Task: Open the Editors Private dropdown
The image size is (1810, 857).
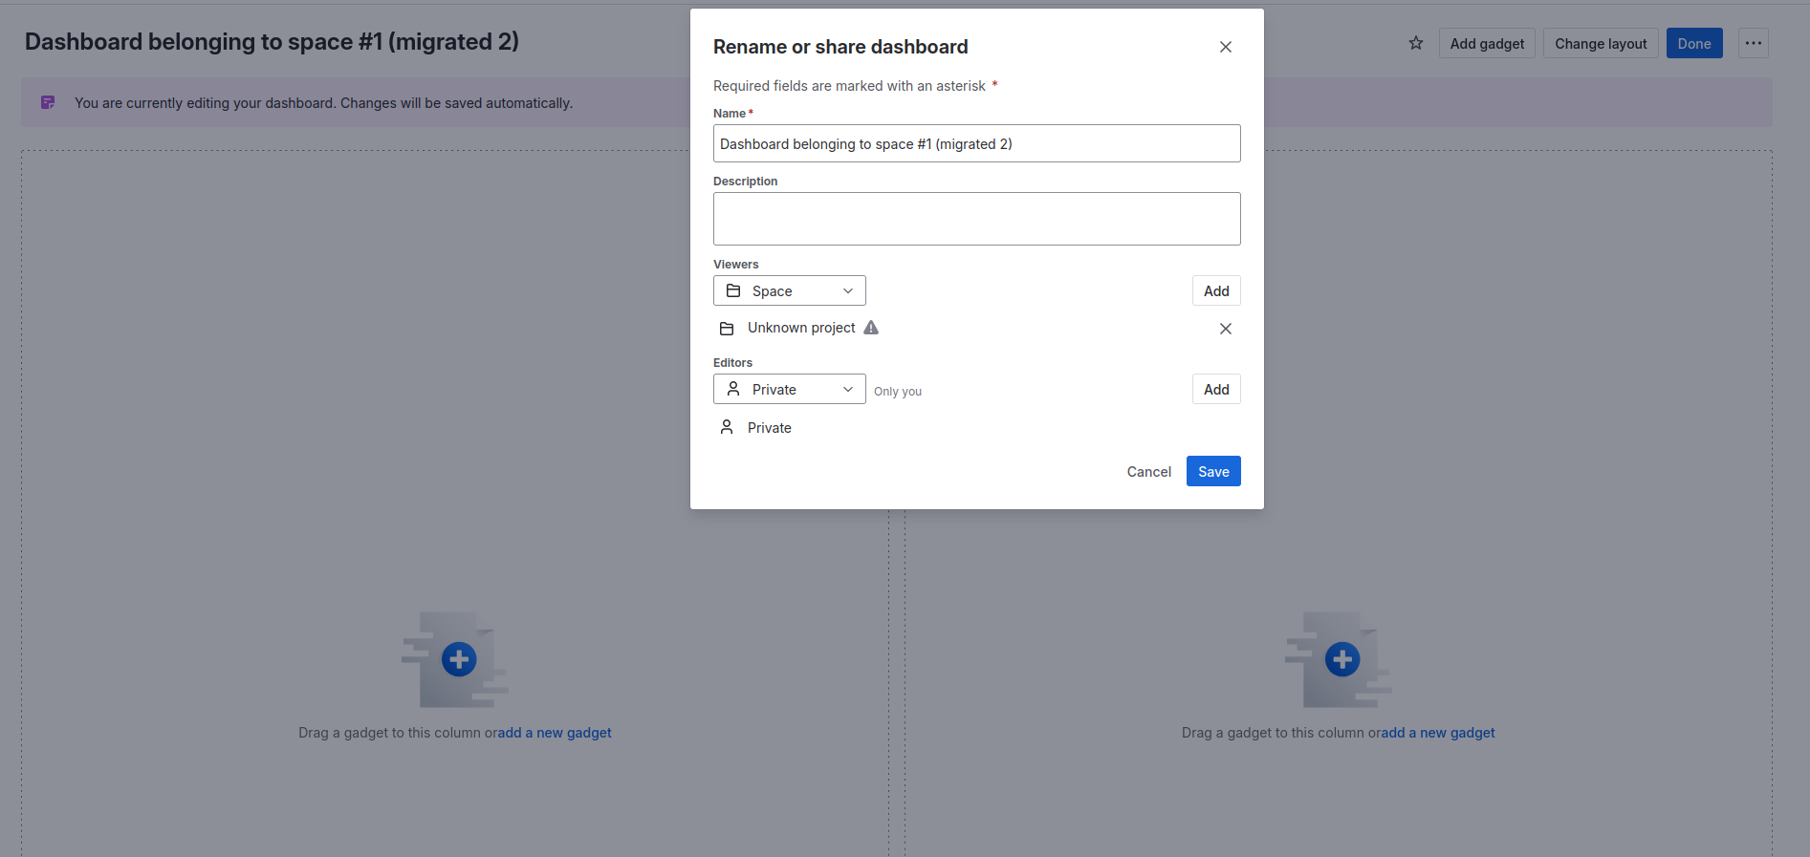Action: click(789, 389)
